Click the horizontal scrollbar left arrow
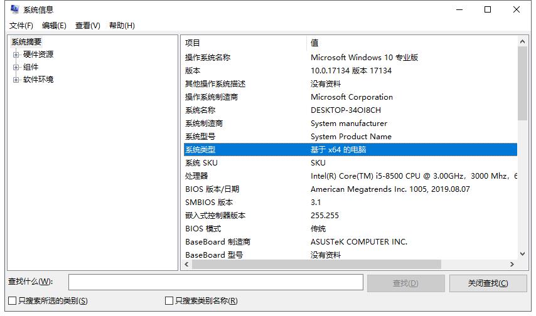Screen dimensions: 536x316 tap(186, 265)
